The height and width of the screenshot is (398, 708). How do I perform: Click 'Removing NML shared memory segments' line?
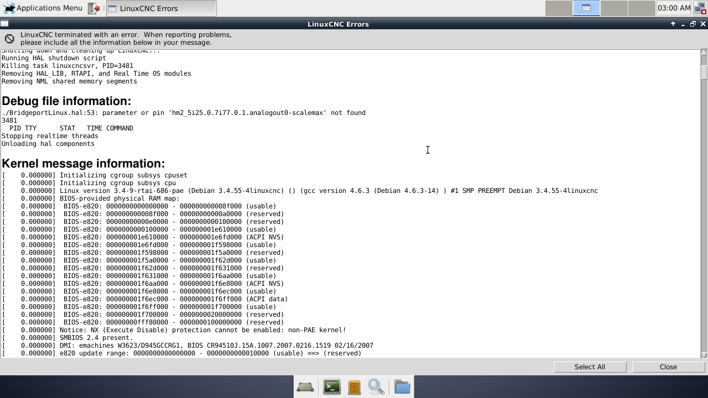[69, 81]
